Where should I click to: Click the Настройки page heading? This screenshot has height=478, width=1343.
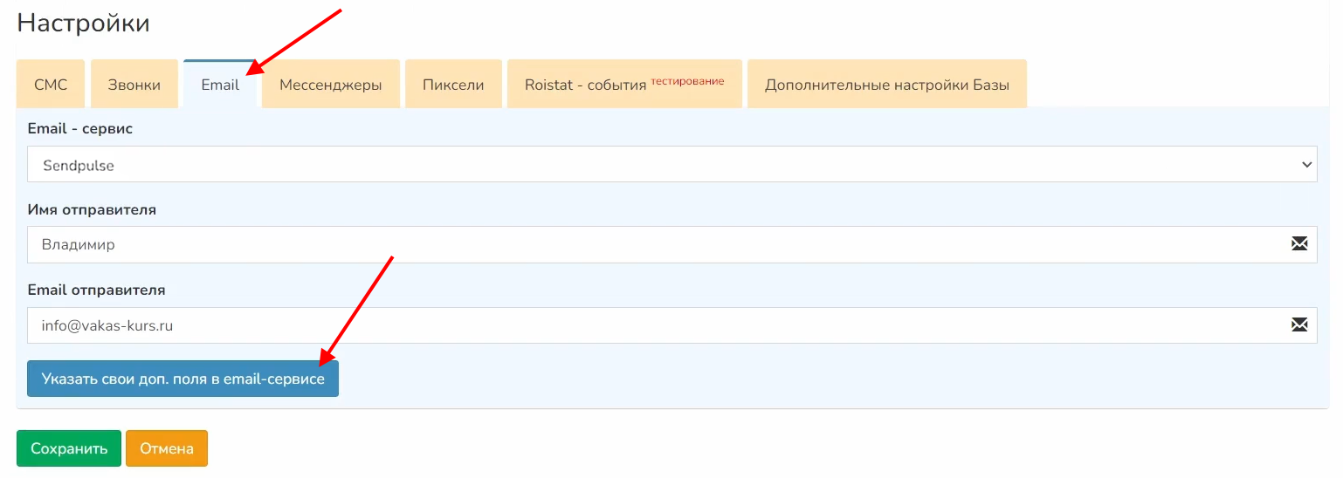83,24
